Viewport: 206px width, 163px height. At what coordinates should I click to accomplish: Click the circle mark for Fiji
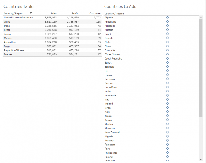click(x=167, y=71)
